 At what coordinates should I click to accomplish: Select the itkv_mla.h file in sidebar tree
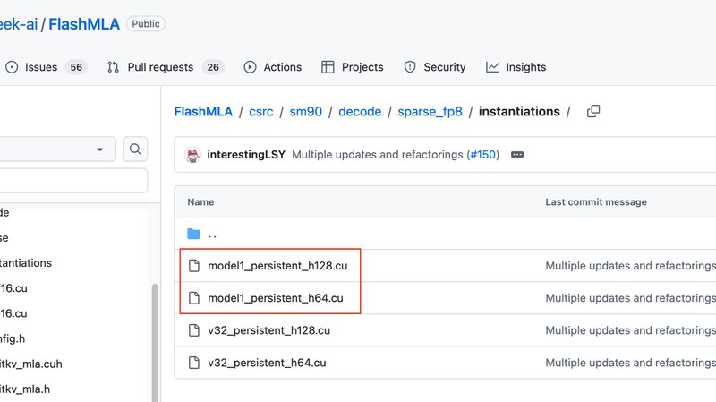pos(25,389)
